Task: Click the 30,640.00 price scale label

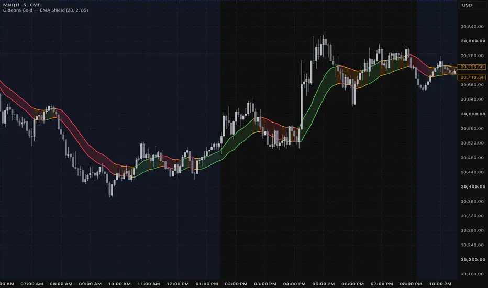Action: click(x=472, y=99)
